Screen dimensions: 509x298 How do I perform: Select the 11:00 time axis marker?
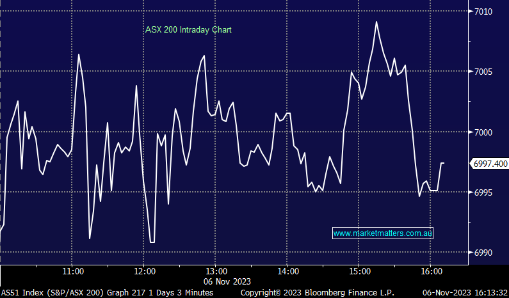[73, 271]
